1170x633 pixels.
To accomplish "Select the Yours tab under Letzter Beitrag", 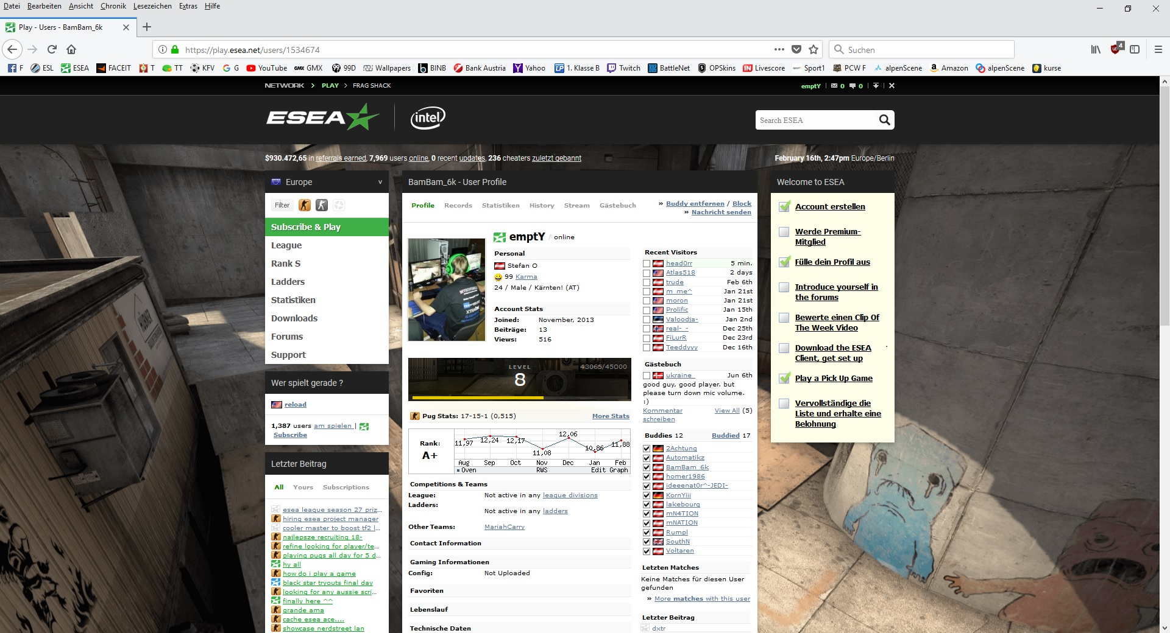I will click(x=303, y=488).
